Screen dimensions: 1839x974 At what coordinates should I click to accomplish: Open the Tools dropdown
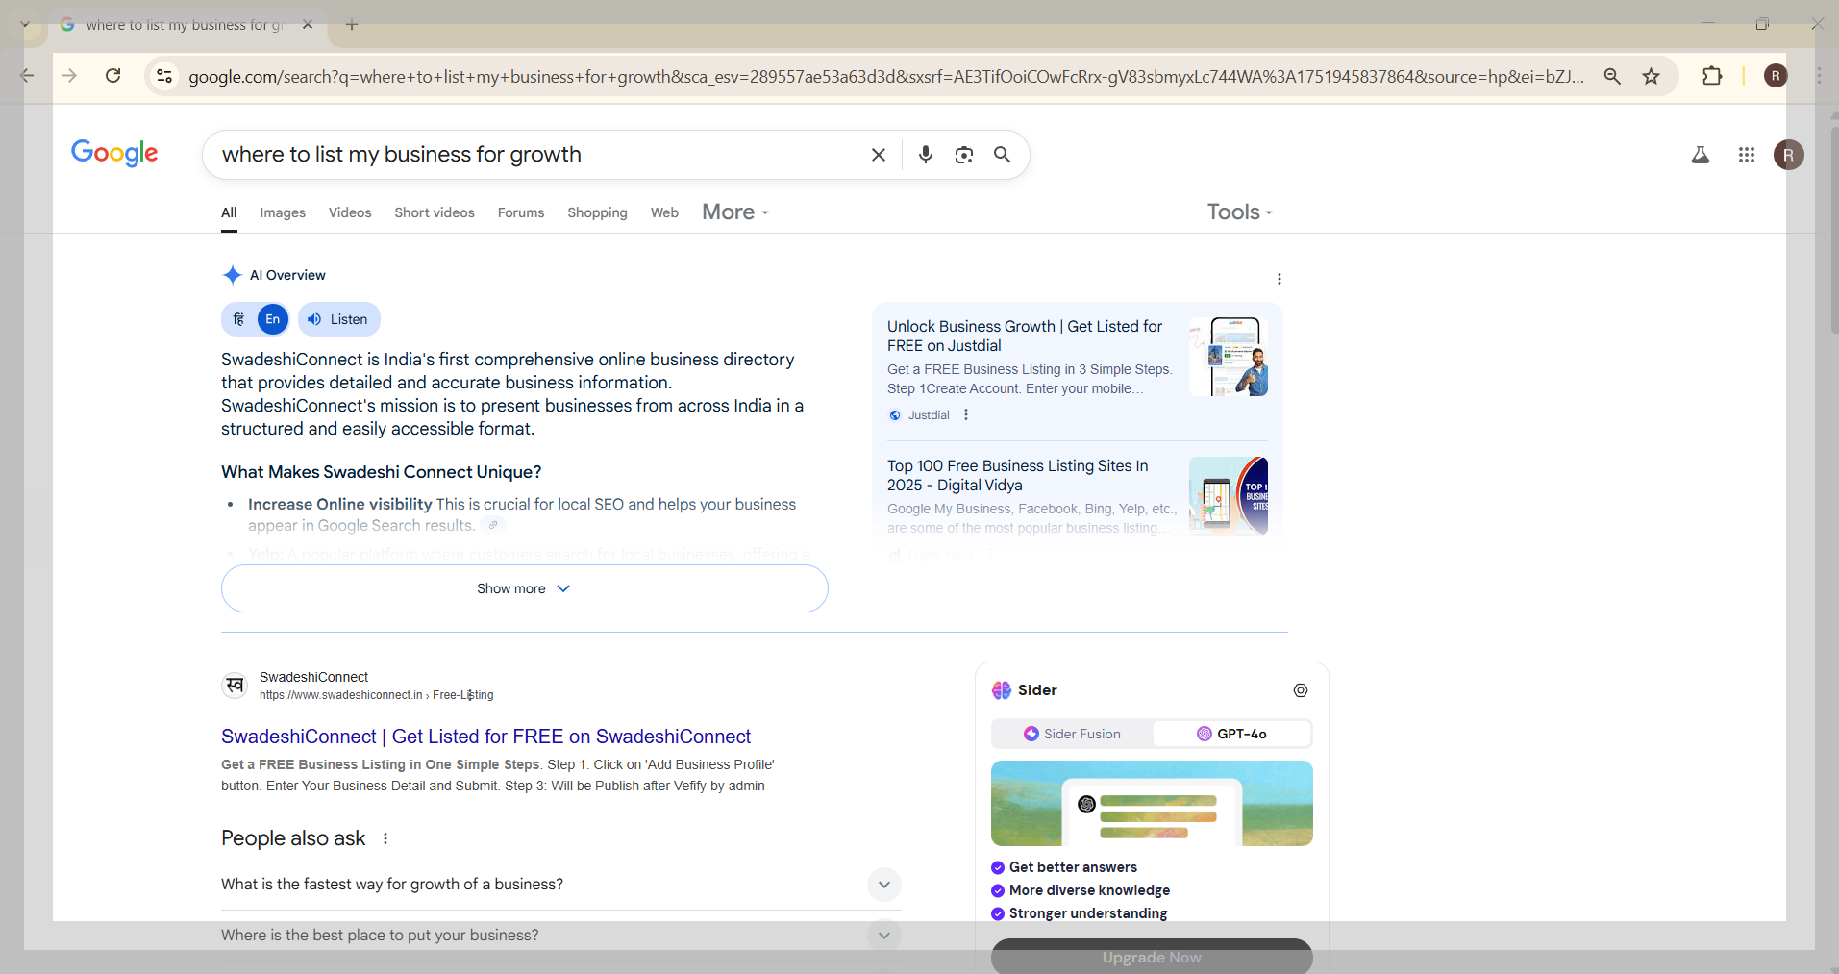coord(1238,212)
